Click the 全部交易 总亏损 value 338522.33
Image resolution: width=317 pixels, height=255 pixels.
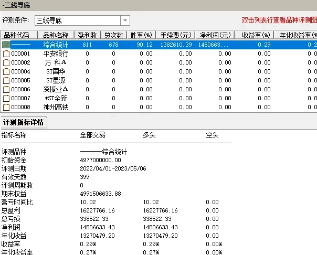pos(94,219)
